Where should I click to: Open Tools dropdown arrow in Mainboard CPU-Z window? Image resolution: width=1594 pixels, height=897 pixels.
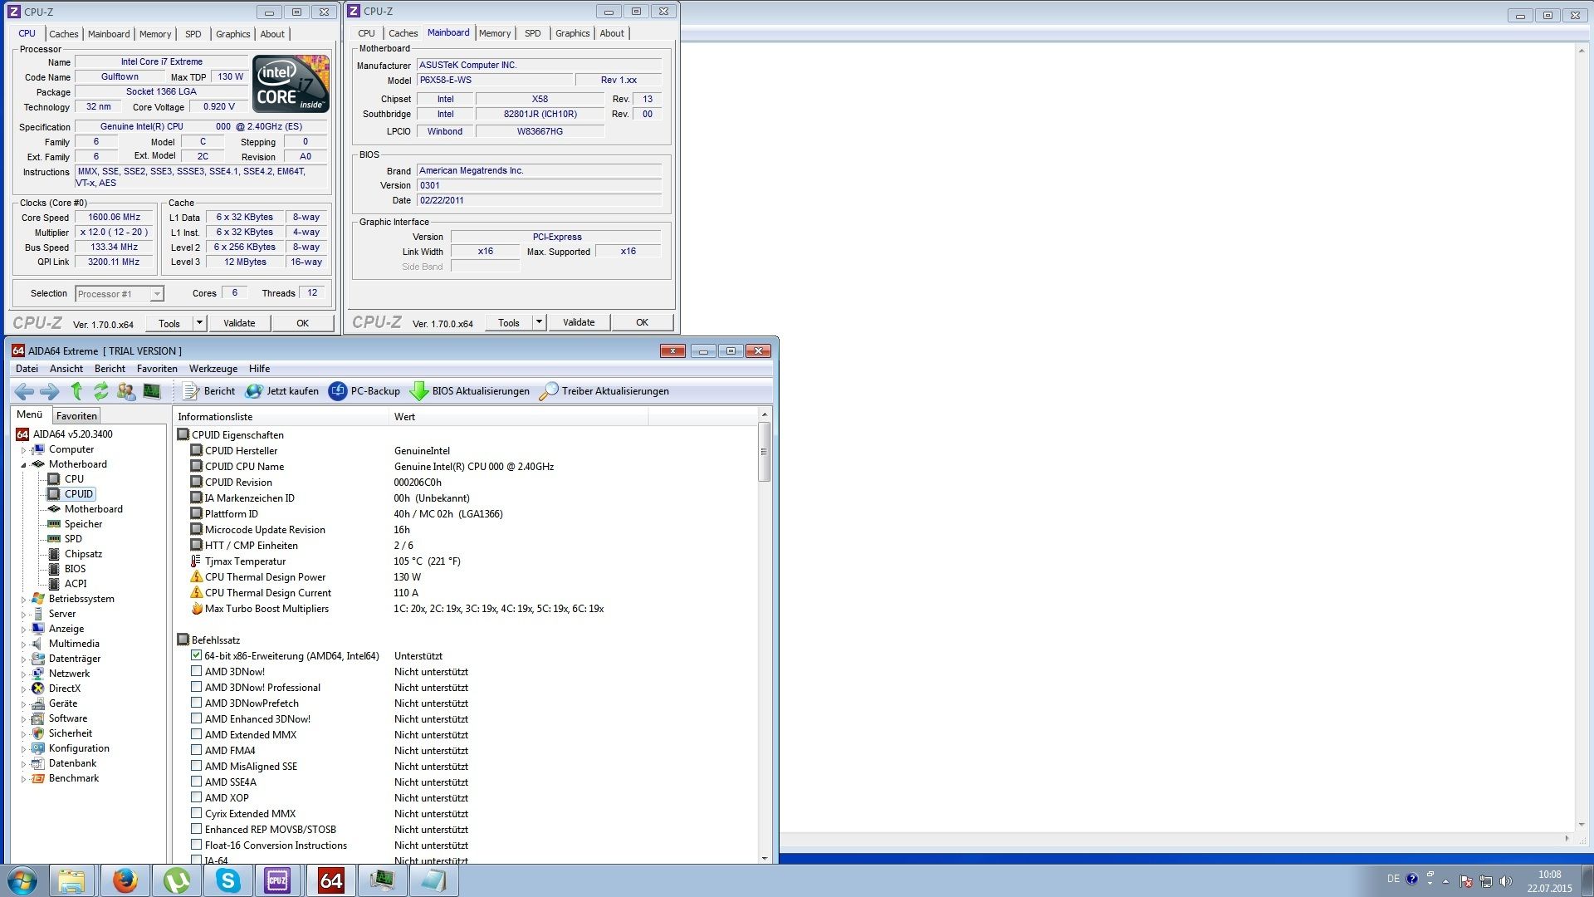click(x=539, y=322)
